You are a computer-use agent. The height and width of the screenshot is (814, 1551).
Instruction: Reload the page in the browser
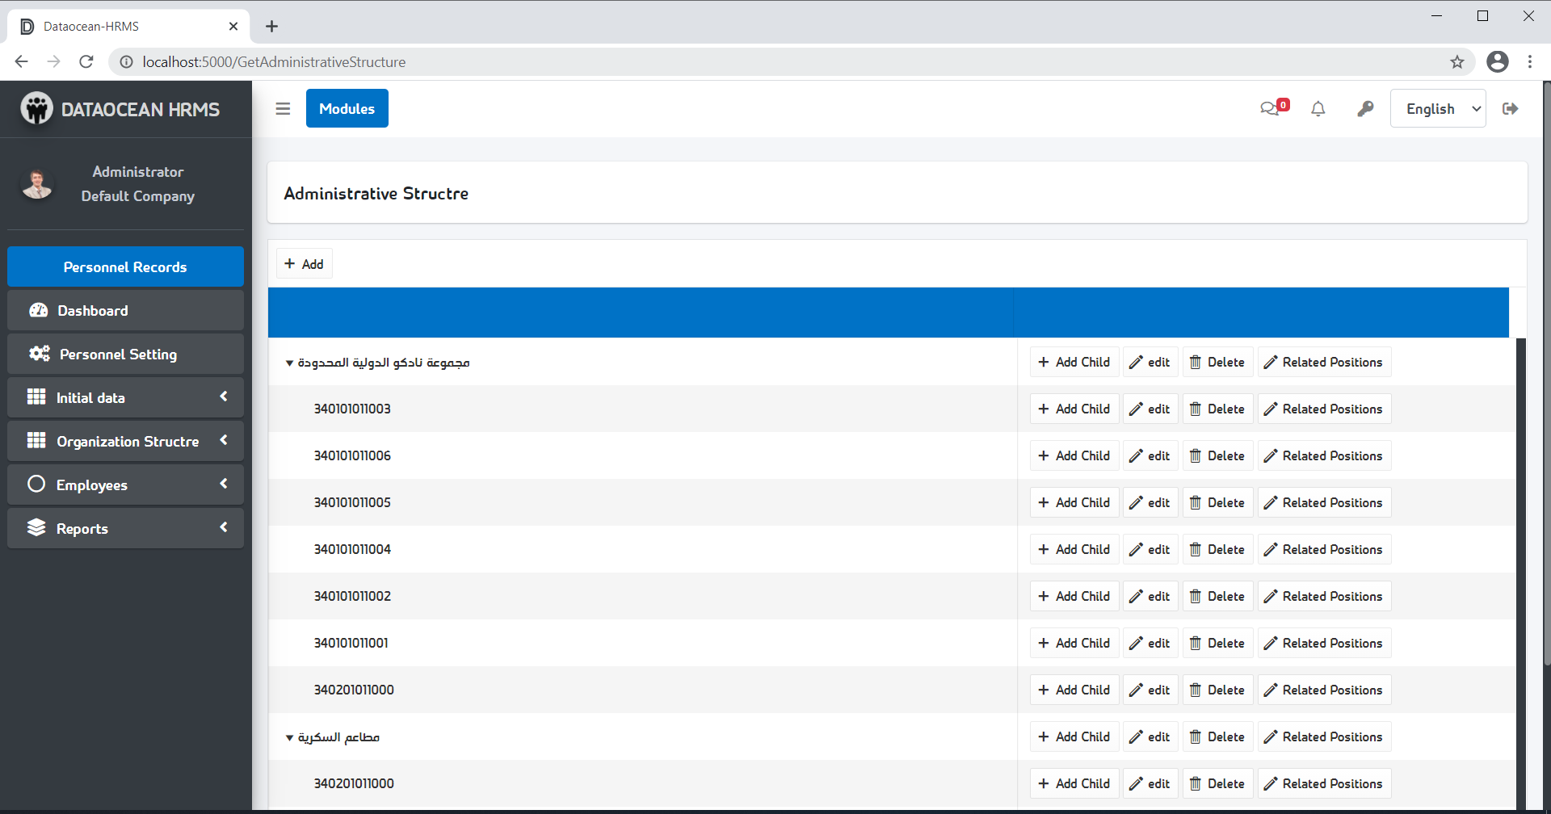coord(86,62)
